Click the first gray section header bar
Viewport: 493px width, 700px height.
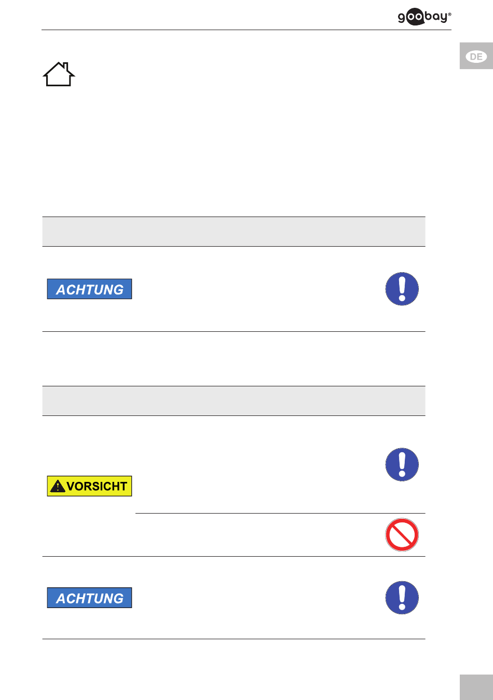pyautogui.click(x=234, y=232)
